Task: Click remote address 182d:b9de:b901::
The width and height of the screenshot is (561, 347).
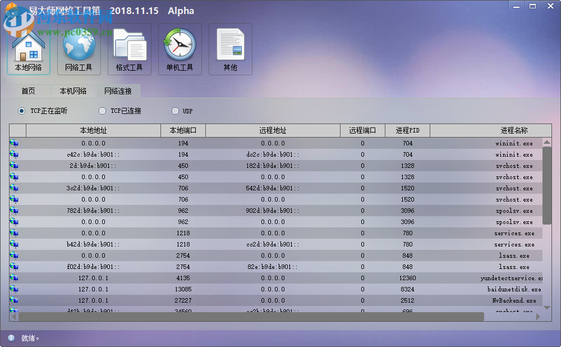Action: click(x=273, y=166)
